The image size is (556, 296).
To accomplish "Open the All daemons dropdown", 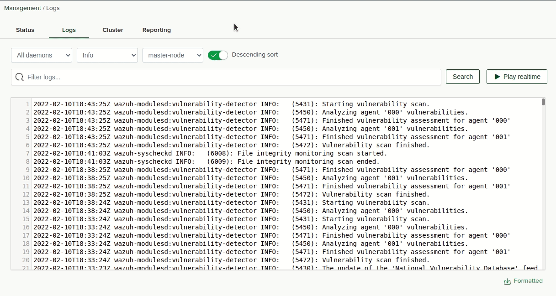I will [41, 55].
